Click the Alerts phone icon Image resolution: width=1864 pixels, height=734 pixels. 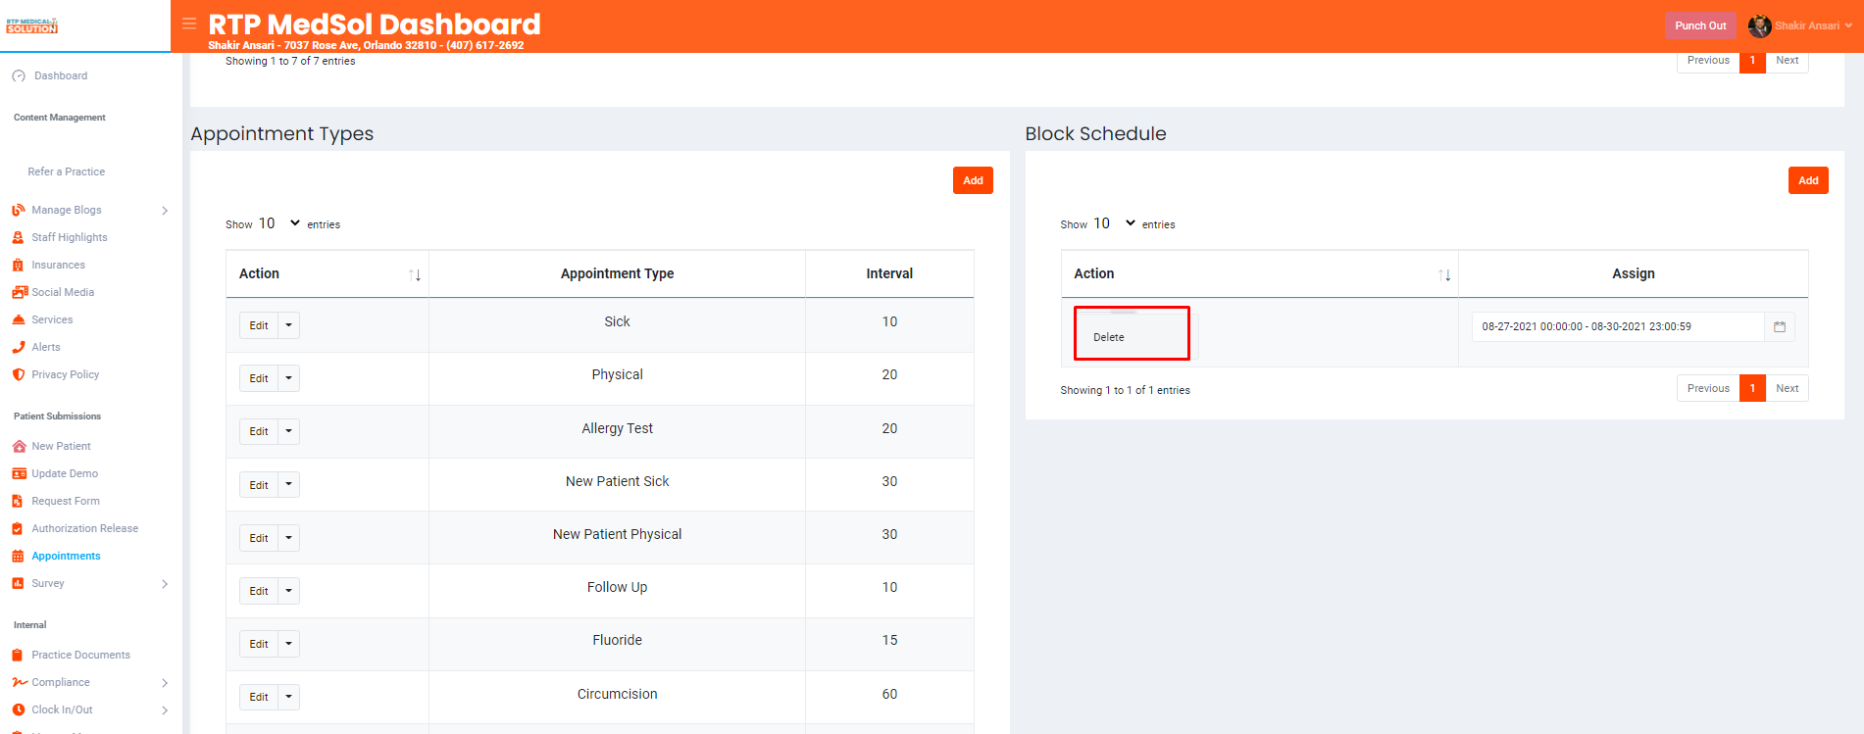pos(19,347)
